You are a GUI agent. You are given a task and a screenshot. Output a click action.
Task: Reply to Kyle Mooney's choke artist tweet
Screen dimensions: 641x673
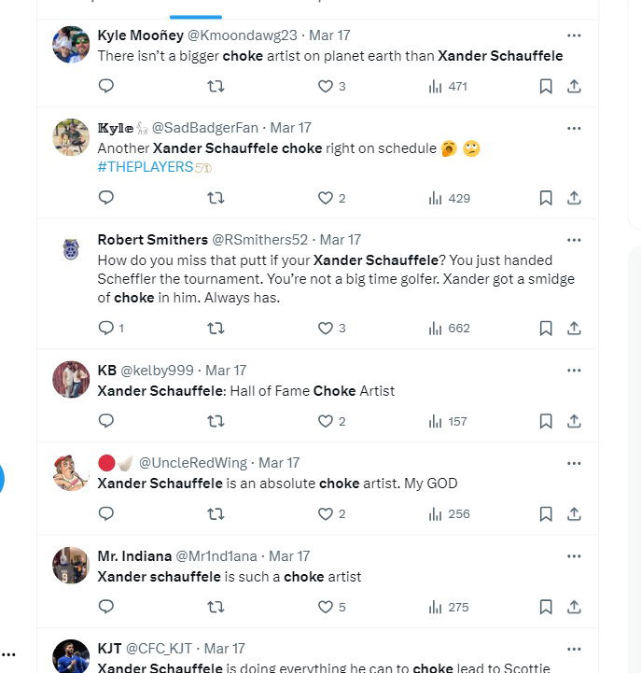106,86
